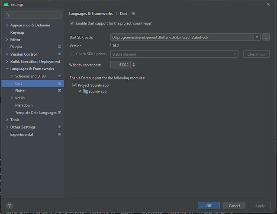Uncheck the Project 'sounh-app' checkbox

pyautogui.click(x=75, y=85)
